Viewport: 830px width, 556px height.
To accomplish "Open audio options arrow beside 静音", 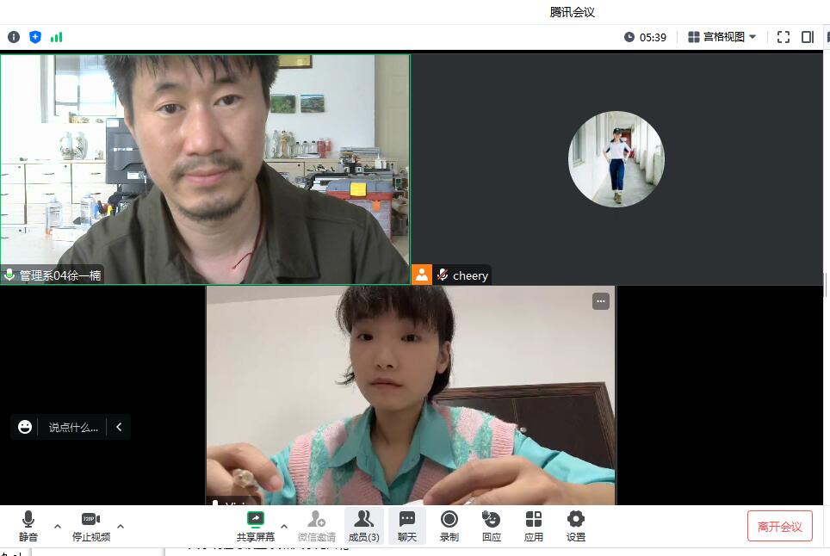I will 58,526.
